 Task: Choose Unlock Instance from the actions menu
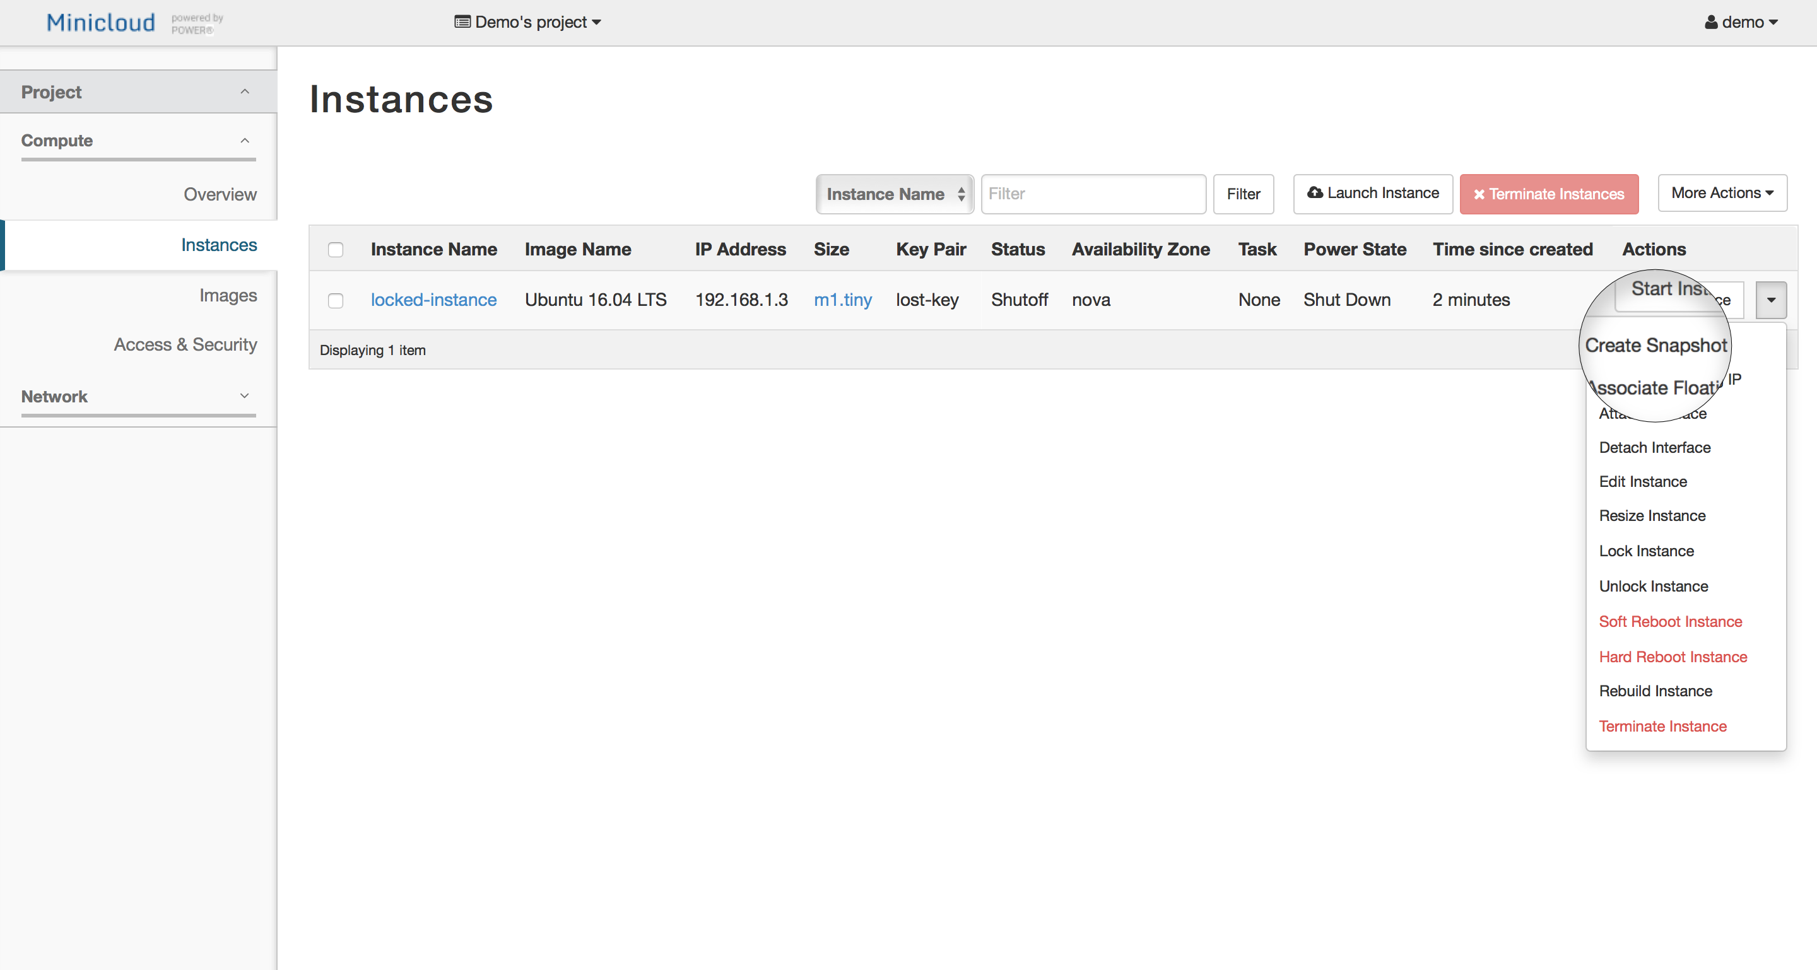(1654, 586)
